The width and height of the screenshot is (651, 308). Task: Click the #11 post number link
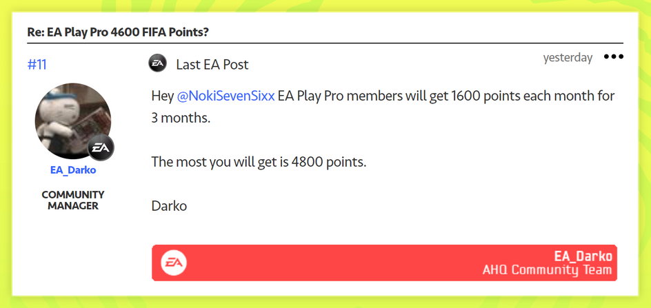click(37, 65)
